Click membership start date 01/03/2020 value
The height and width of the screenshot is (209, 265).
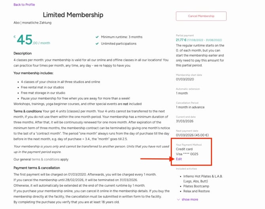[185, 79]
